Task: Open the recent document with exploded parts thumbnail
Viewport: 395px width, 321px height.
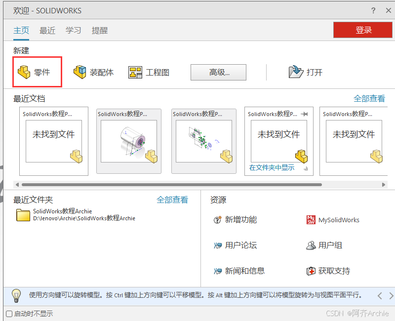Action: (204, 141)
